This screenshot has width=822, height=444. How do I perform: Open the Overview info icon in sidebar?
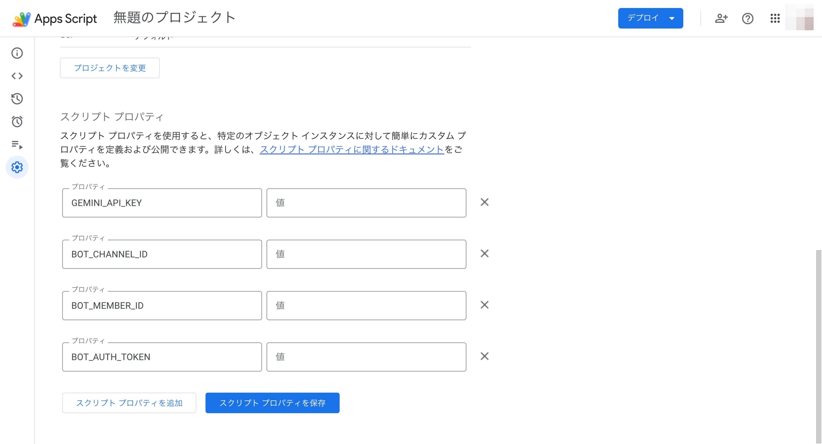17,53
